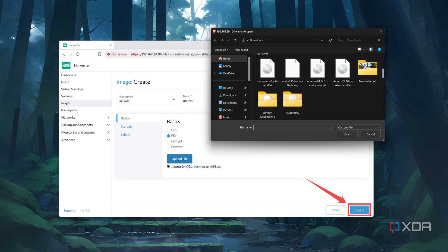Select the Sunday, December 2 folder

[267, 104]
